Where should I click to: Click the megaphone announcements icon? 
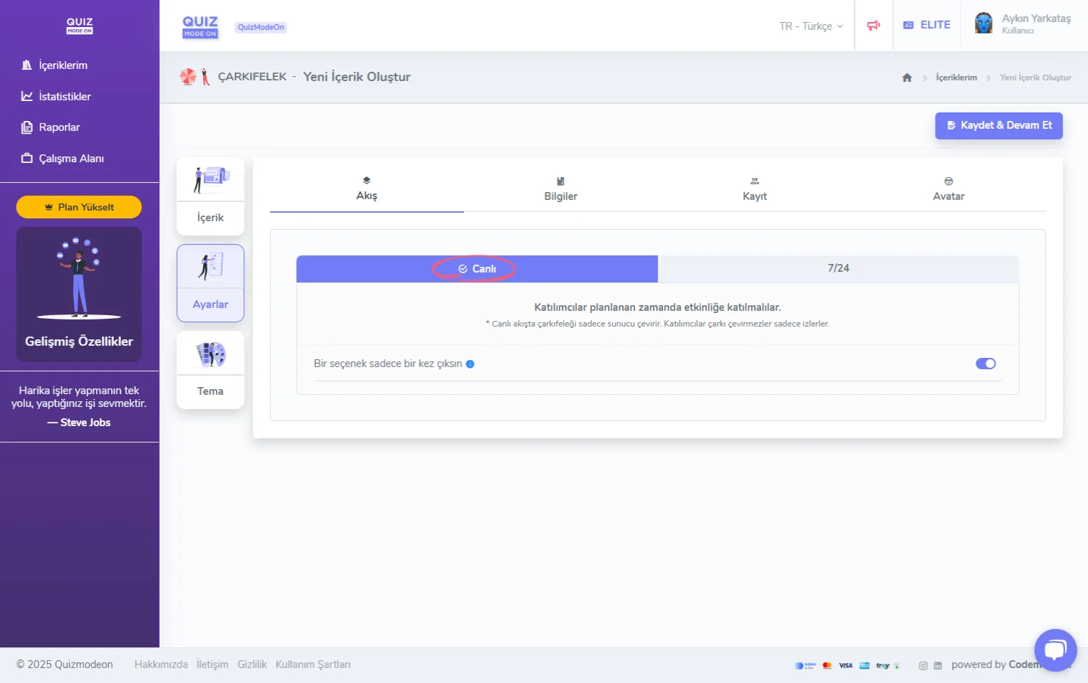pos(873,26)
